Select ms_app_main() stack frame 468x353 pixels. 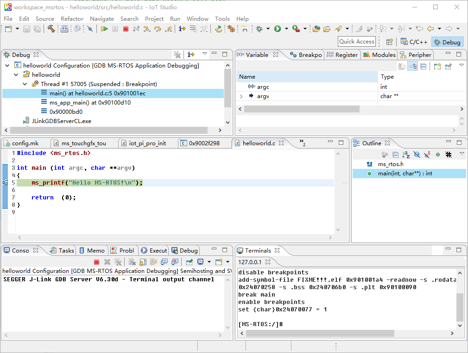coord(90,103)
